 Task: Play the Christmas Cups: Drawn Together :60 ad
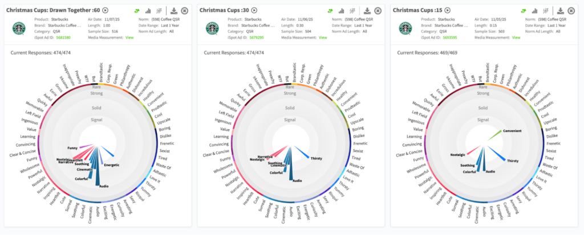(x=104, y=10)
